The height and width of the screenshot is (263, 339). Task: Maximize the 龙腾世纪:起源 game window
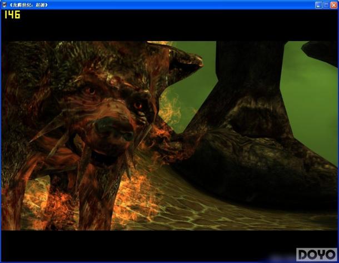(x=326, y=5)
